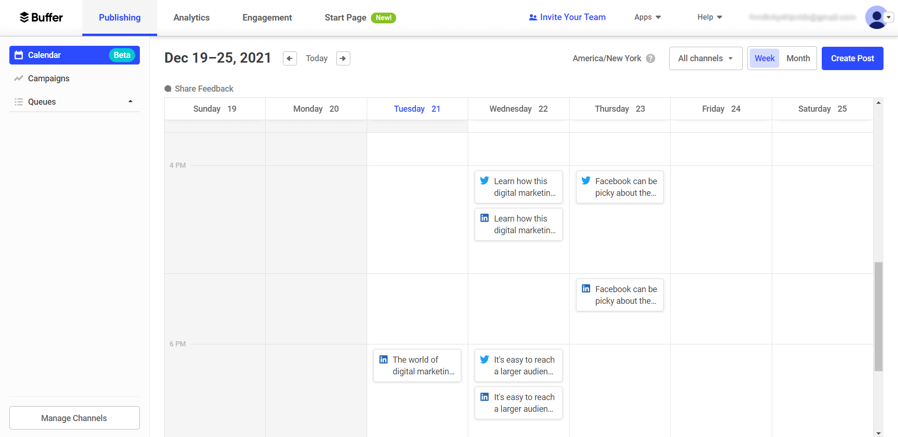Click the Calendar icon in sidebar
The height and width of the screenshot is (437, 898).
(x=19, y=55)
